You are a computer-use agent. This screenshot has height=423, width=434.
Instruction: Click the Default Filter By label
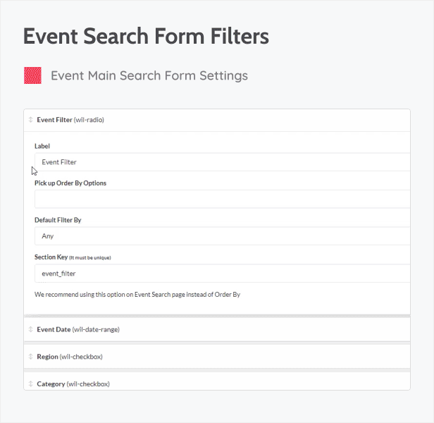point(58,220)
